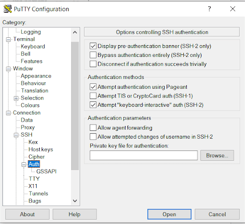Select the TTY category
Screen dimensions: 245x224
(34, 179)
